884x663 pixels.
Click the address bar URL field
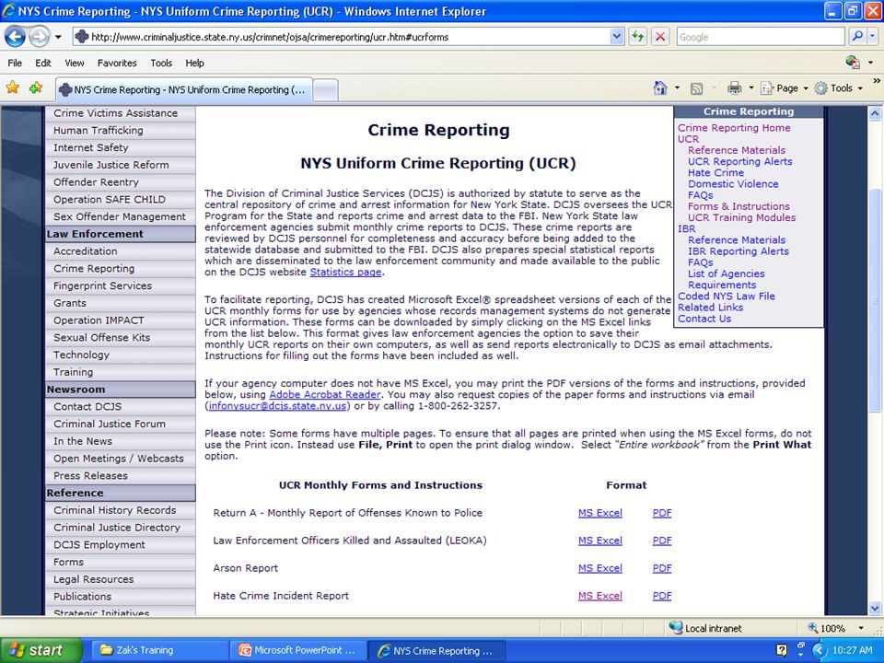341,37
